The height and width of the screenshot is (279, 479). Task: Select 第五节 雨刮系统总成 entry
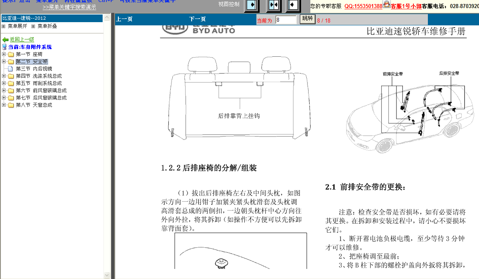click(39, 83)
